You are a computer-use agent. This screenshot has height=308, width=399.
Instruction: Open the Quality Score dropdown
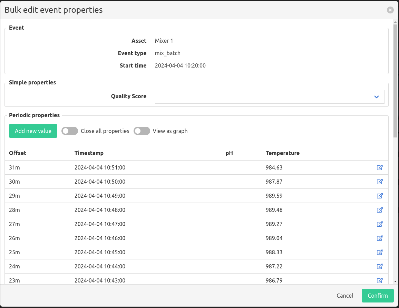270,97
